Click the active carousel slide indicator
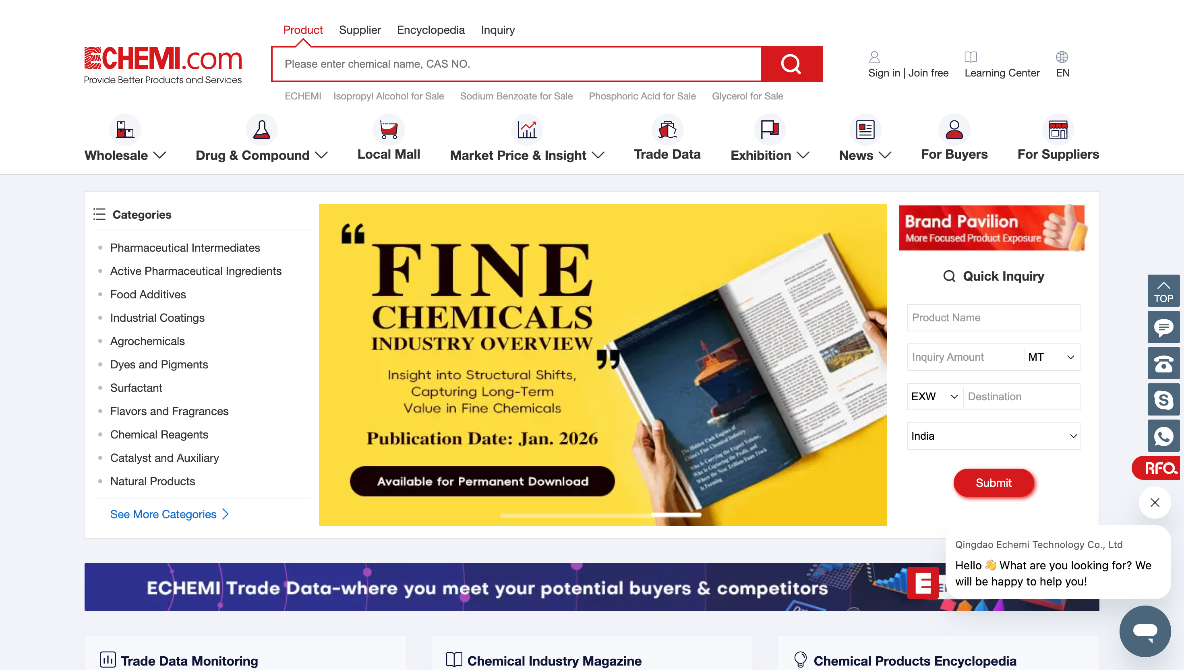The height and width of the screenshot is (670, 1184). [677, 515]
